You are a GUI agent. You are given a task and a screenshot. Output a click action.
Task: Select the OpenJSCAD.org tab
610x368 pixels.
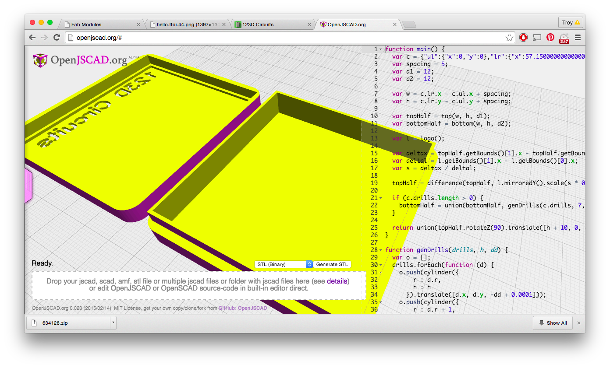point(358,25)
